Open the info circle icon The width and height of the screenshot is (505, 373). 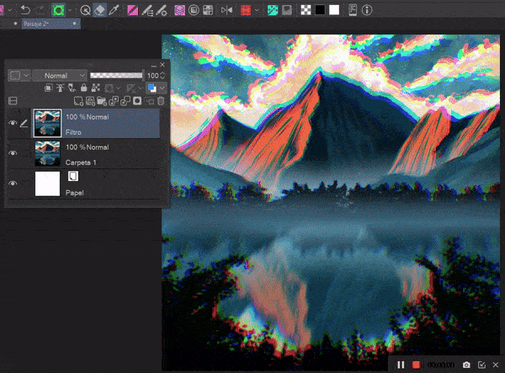pos(367,10)
